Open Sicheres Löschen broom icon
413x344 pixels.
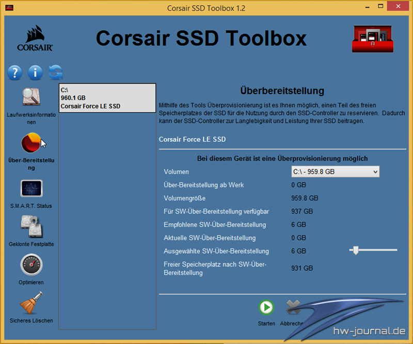click(31, 303)
